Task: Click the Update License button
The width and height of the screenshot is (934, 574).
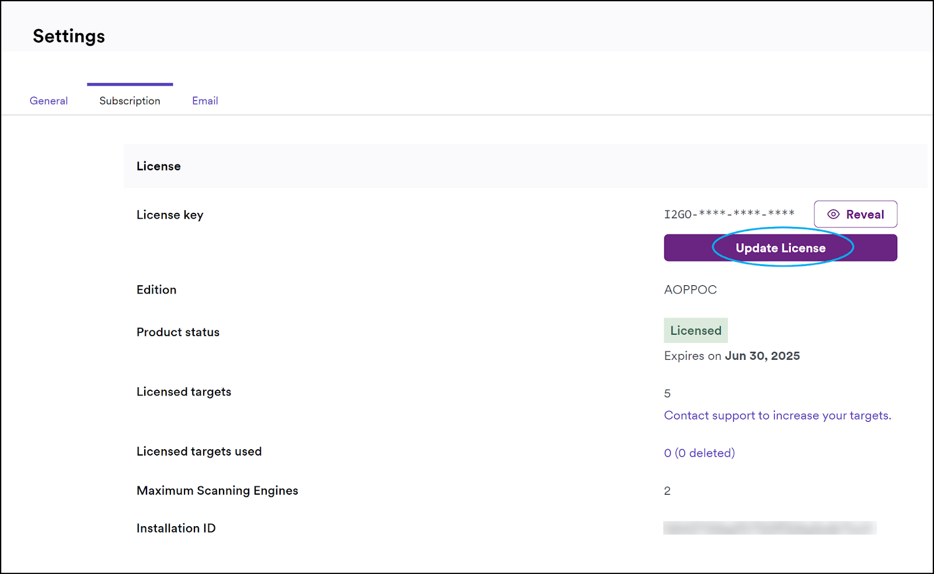Action: 780,248
